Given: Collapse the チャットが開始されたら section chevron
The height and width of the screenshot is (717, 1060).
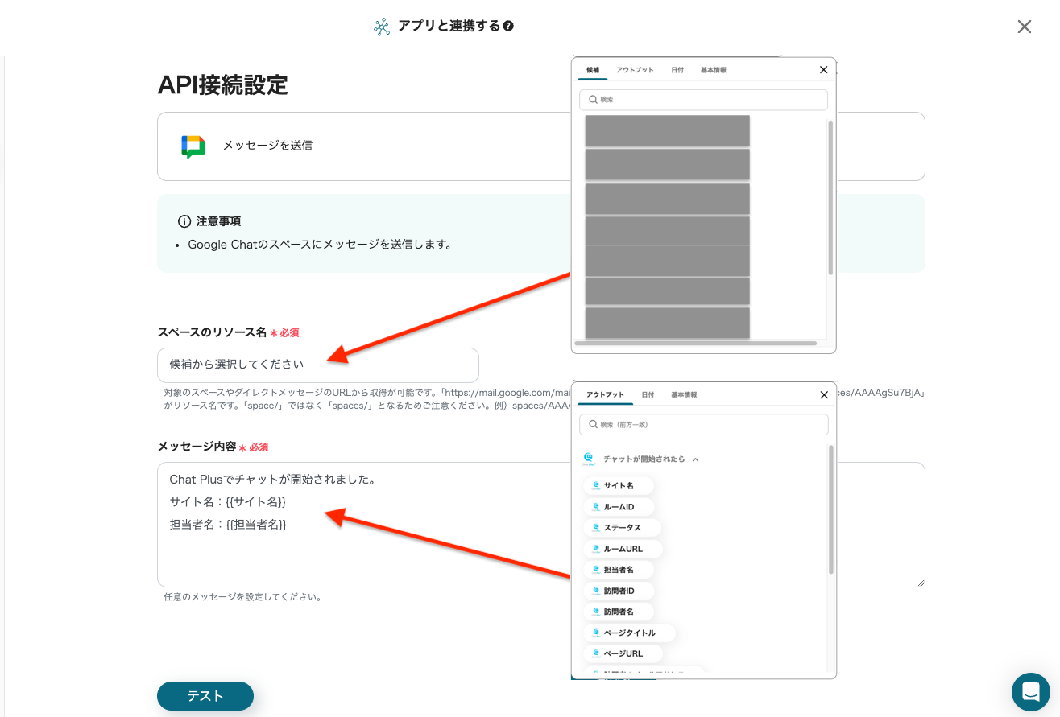Looking at the screenshot, I should 695,459.
